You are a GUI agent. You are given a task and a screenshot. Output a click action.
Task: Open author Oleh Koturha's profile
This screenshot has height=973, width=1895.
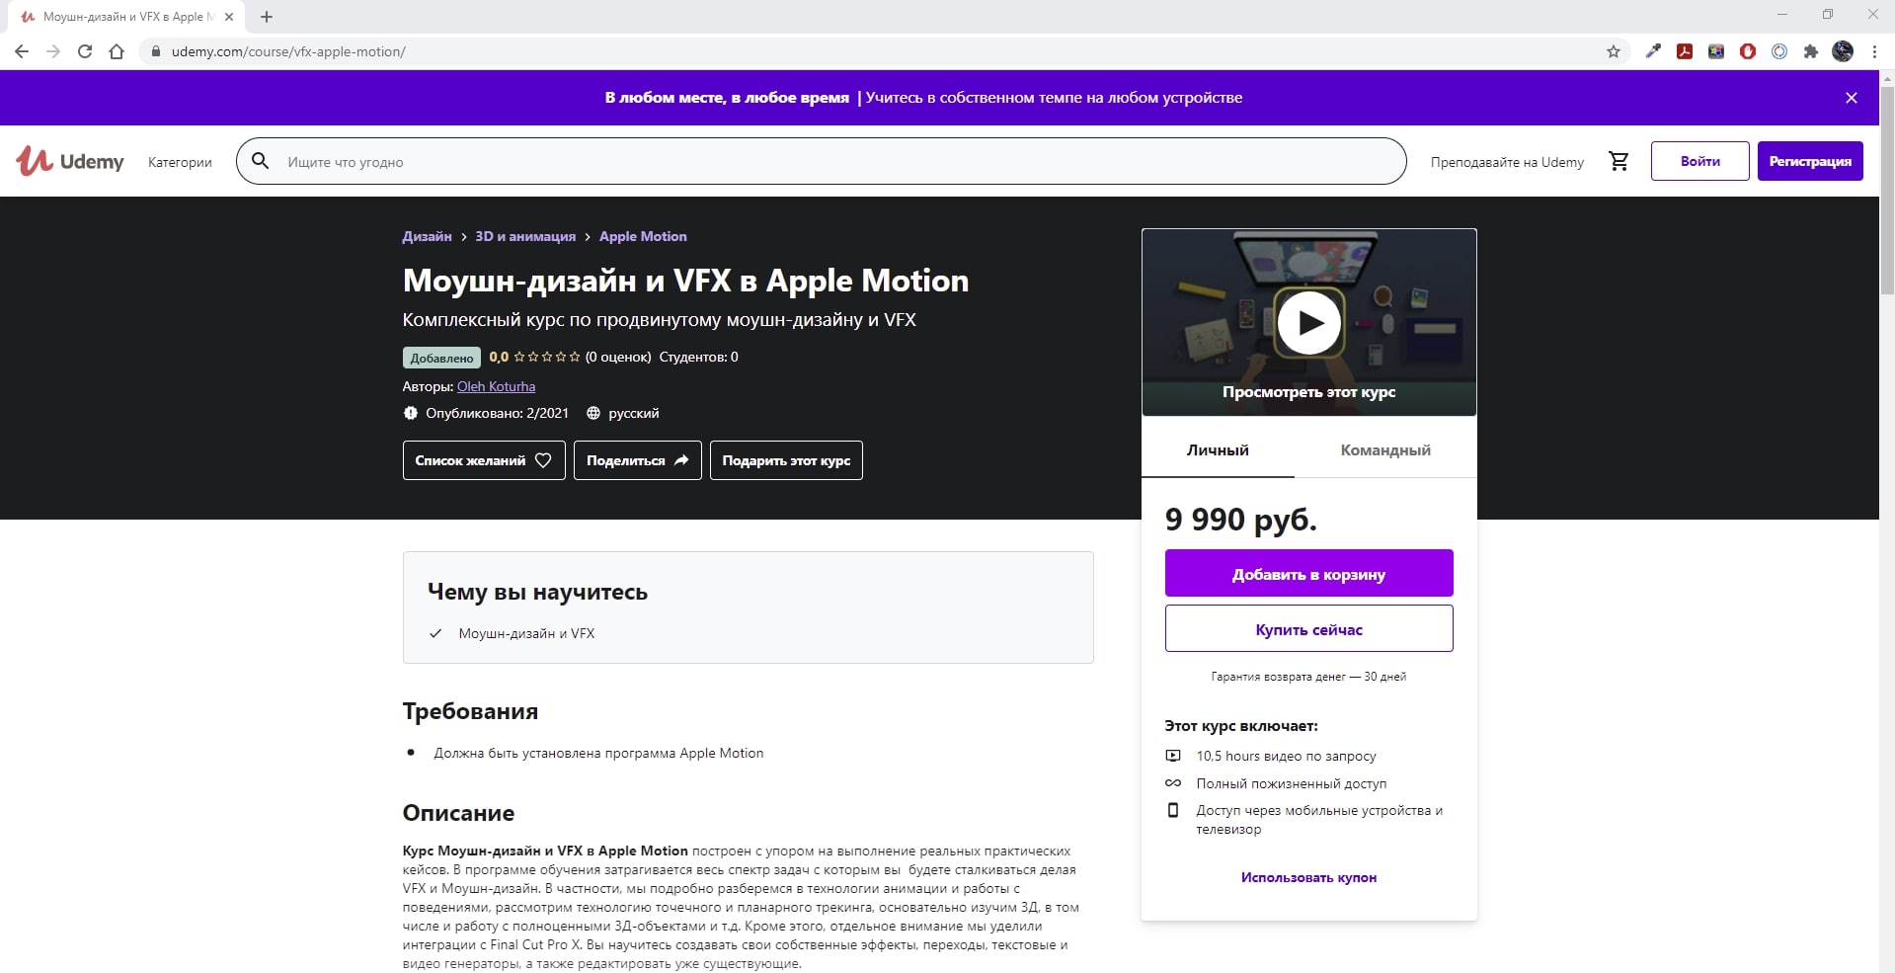point(496,386)
